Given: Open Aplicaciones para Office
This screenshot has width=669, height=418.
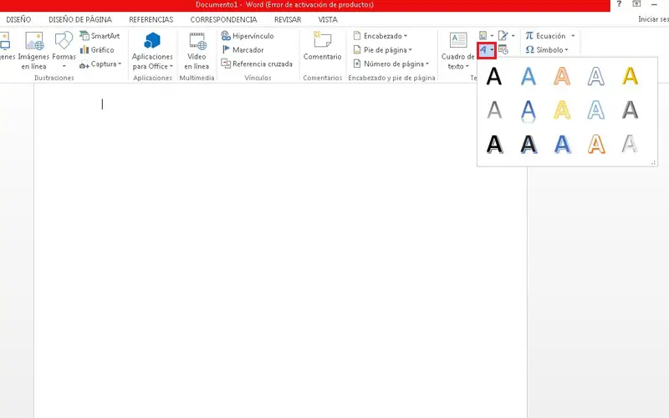Looking at the screenshot, I should pos(152,50).
